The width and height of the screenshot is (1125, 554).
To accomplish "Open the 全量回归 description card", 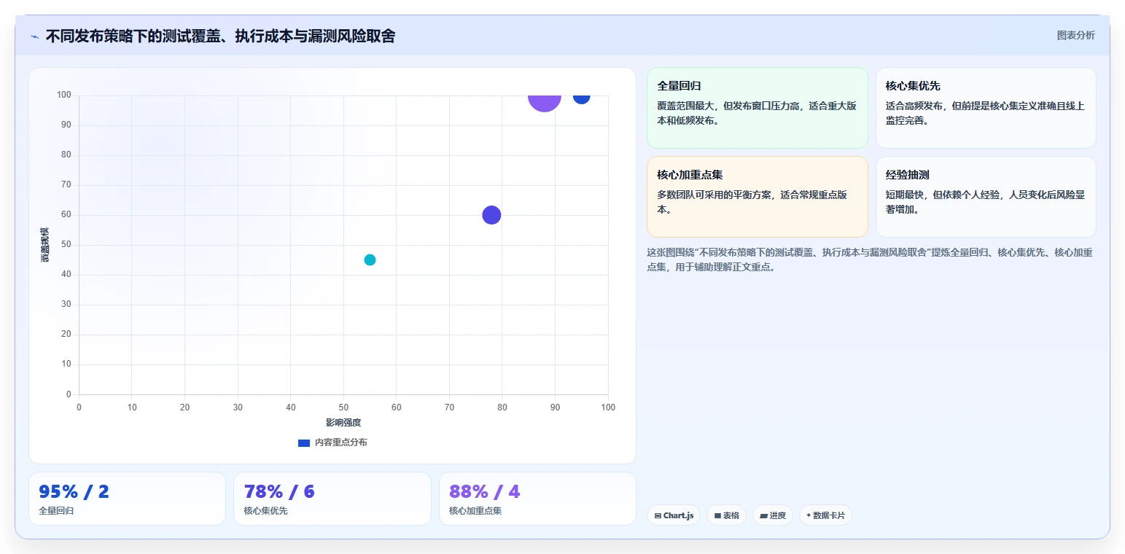I will [758, 108].
